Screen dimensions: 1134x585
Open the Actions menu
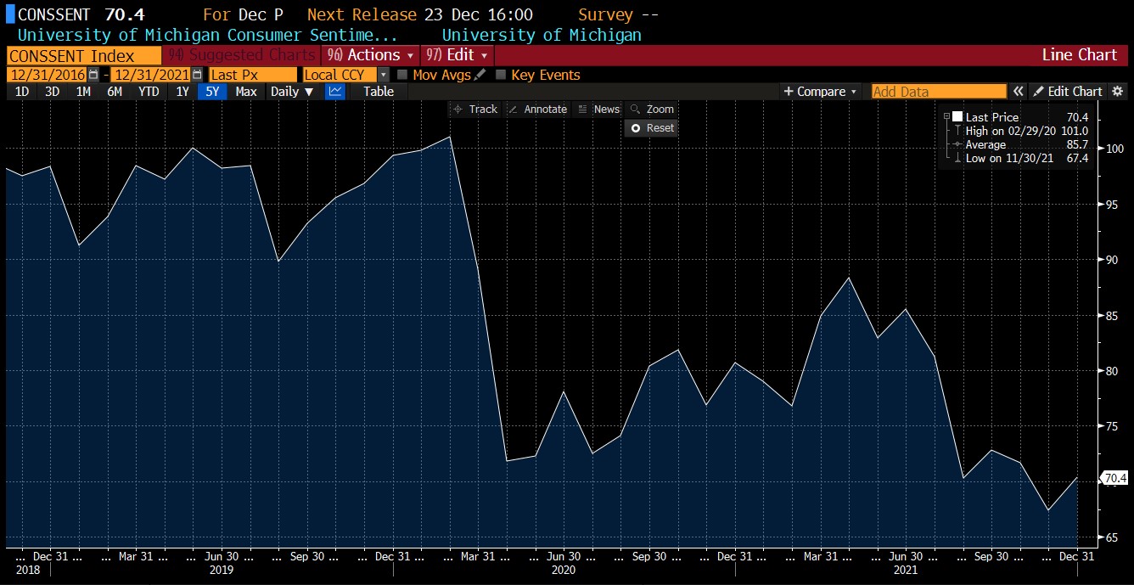click(x=368, y=55)
